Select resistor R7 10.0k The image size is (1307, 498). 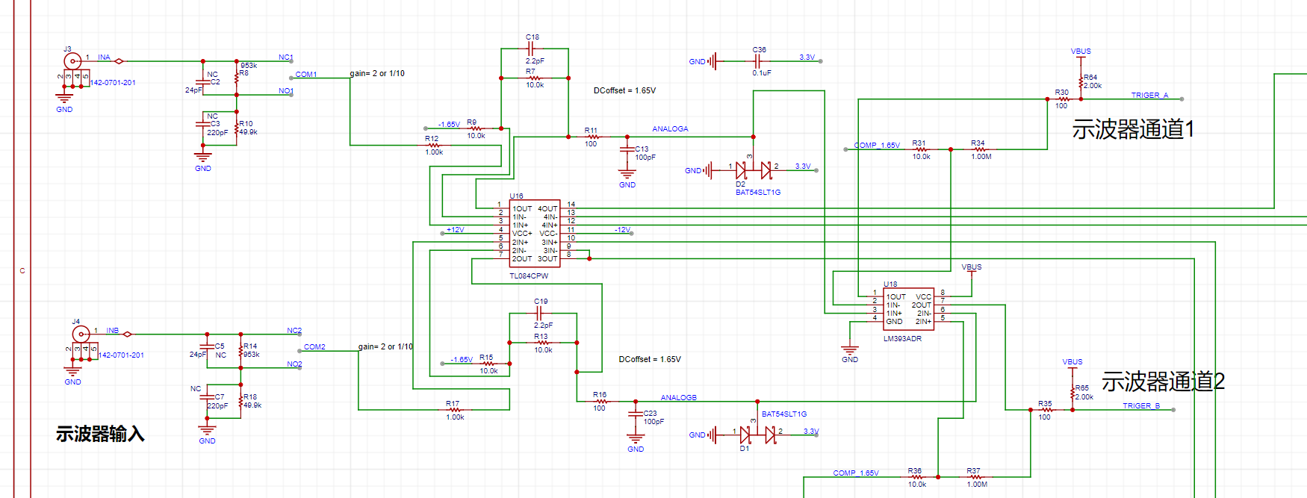coord(534,78)
